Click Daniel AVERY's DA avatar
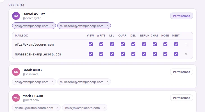Image resolution: width=205 pixels, height=112 pixels. pyautogui.click(x=16, y=16)
